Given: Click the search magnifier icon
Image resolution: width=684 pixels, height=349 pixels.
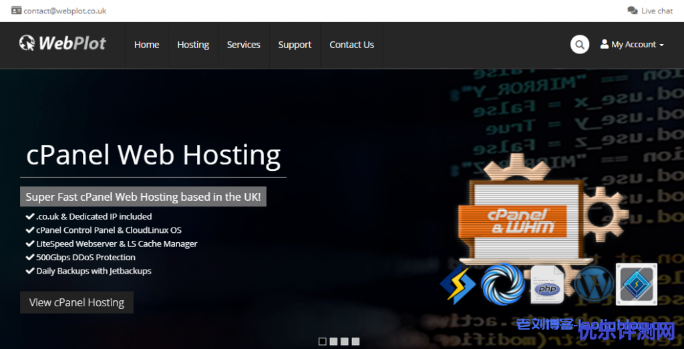Looking at the screenshot, I should (579, 45).
